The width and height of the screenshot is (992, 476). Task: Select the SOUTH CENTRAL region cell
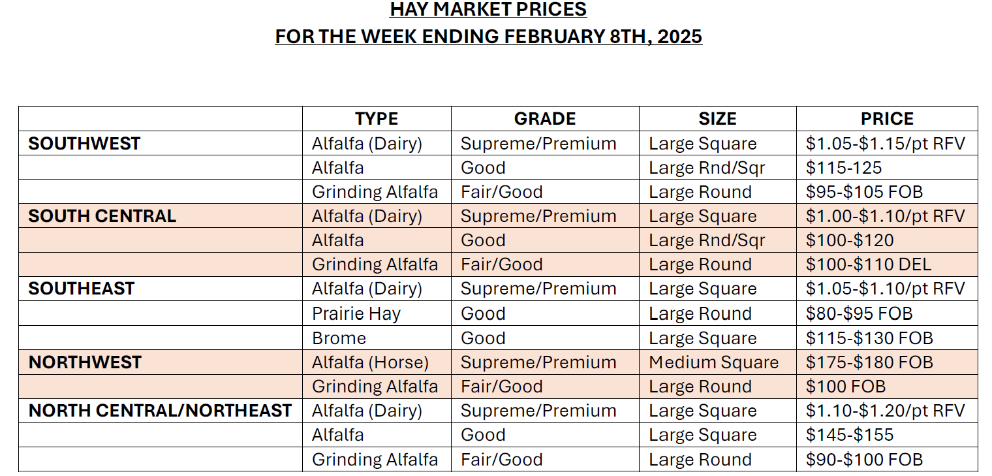pyautogui.click(x=102, y=216)
